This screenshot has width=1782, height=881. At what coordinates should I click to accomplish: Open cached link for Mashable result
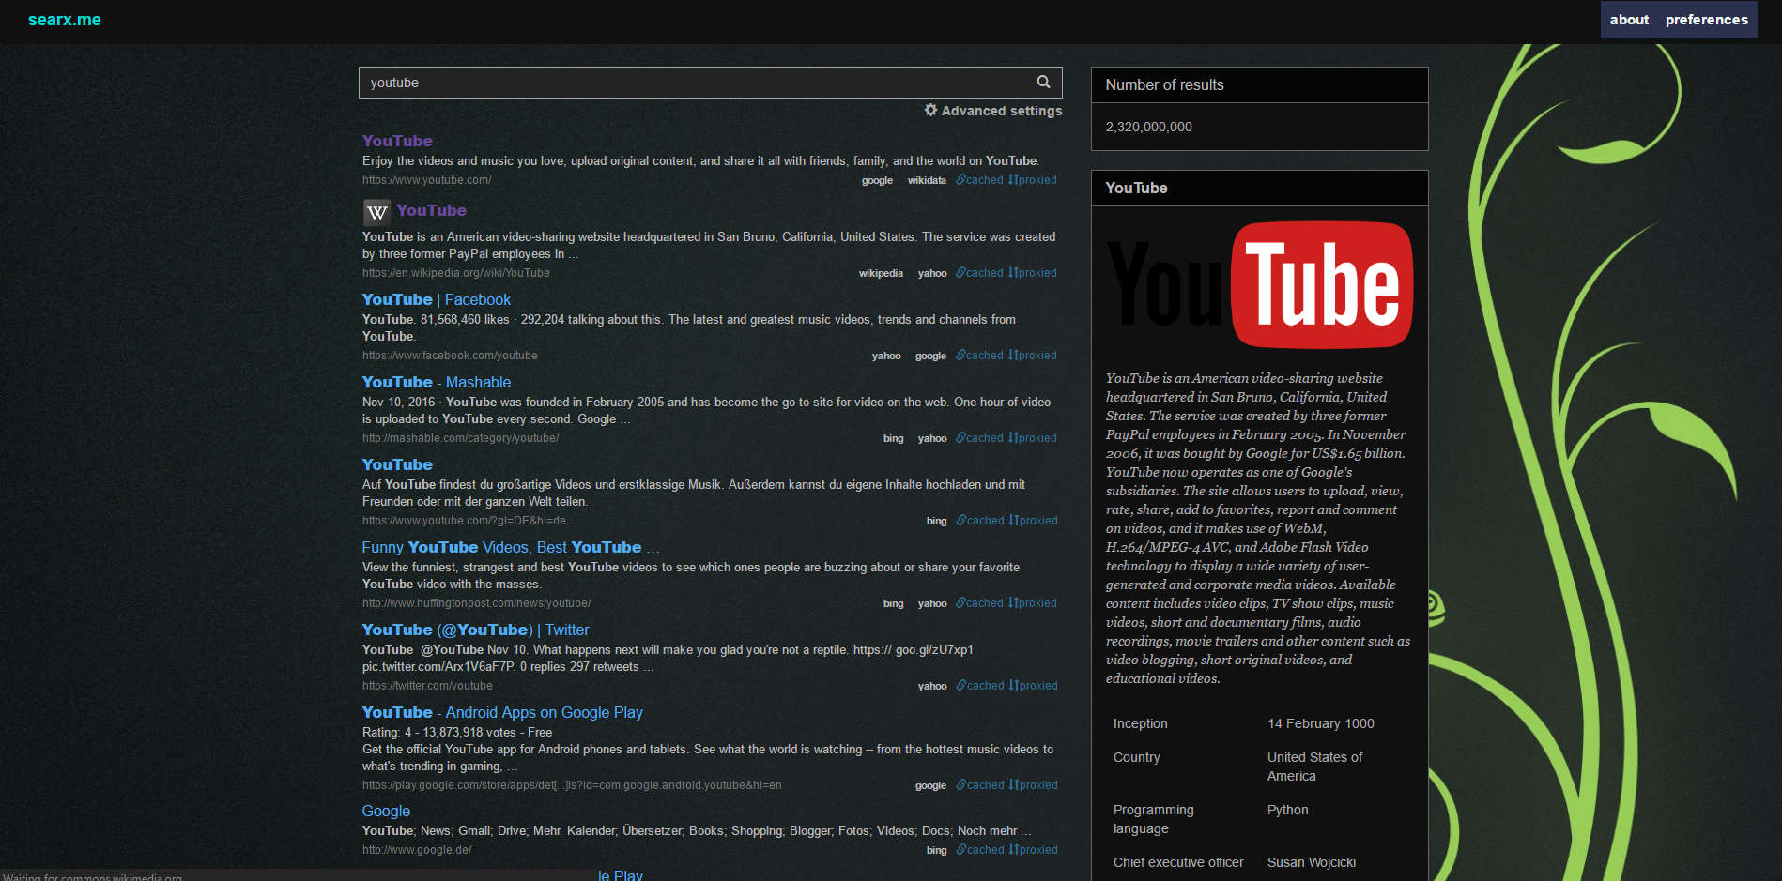point(979,438)
